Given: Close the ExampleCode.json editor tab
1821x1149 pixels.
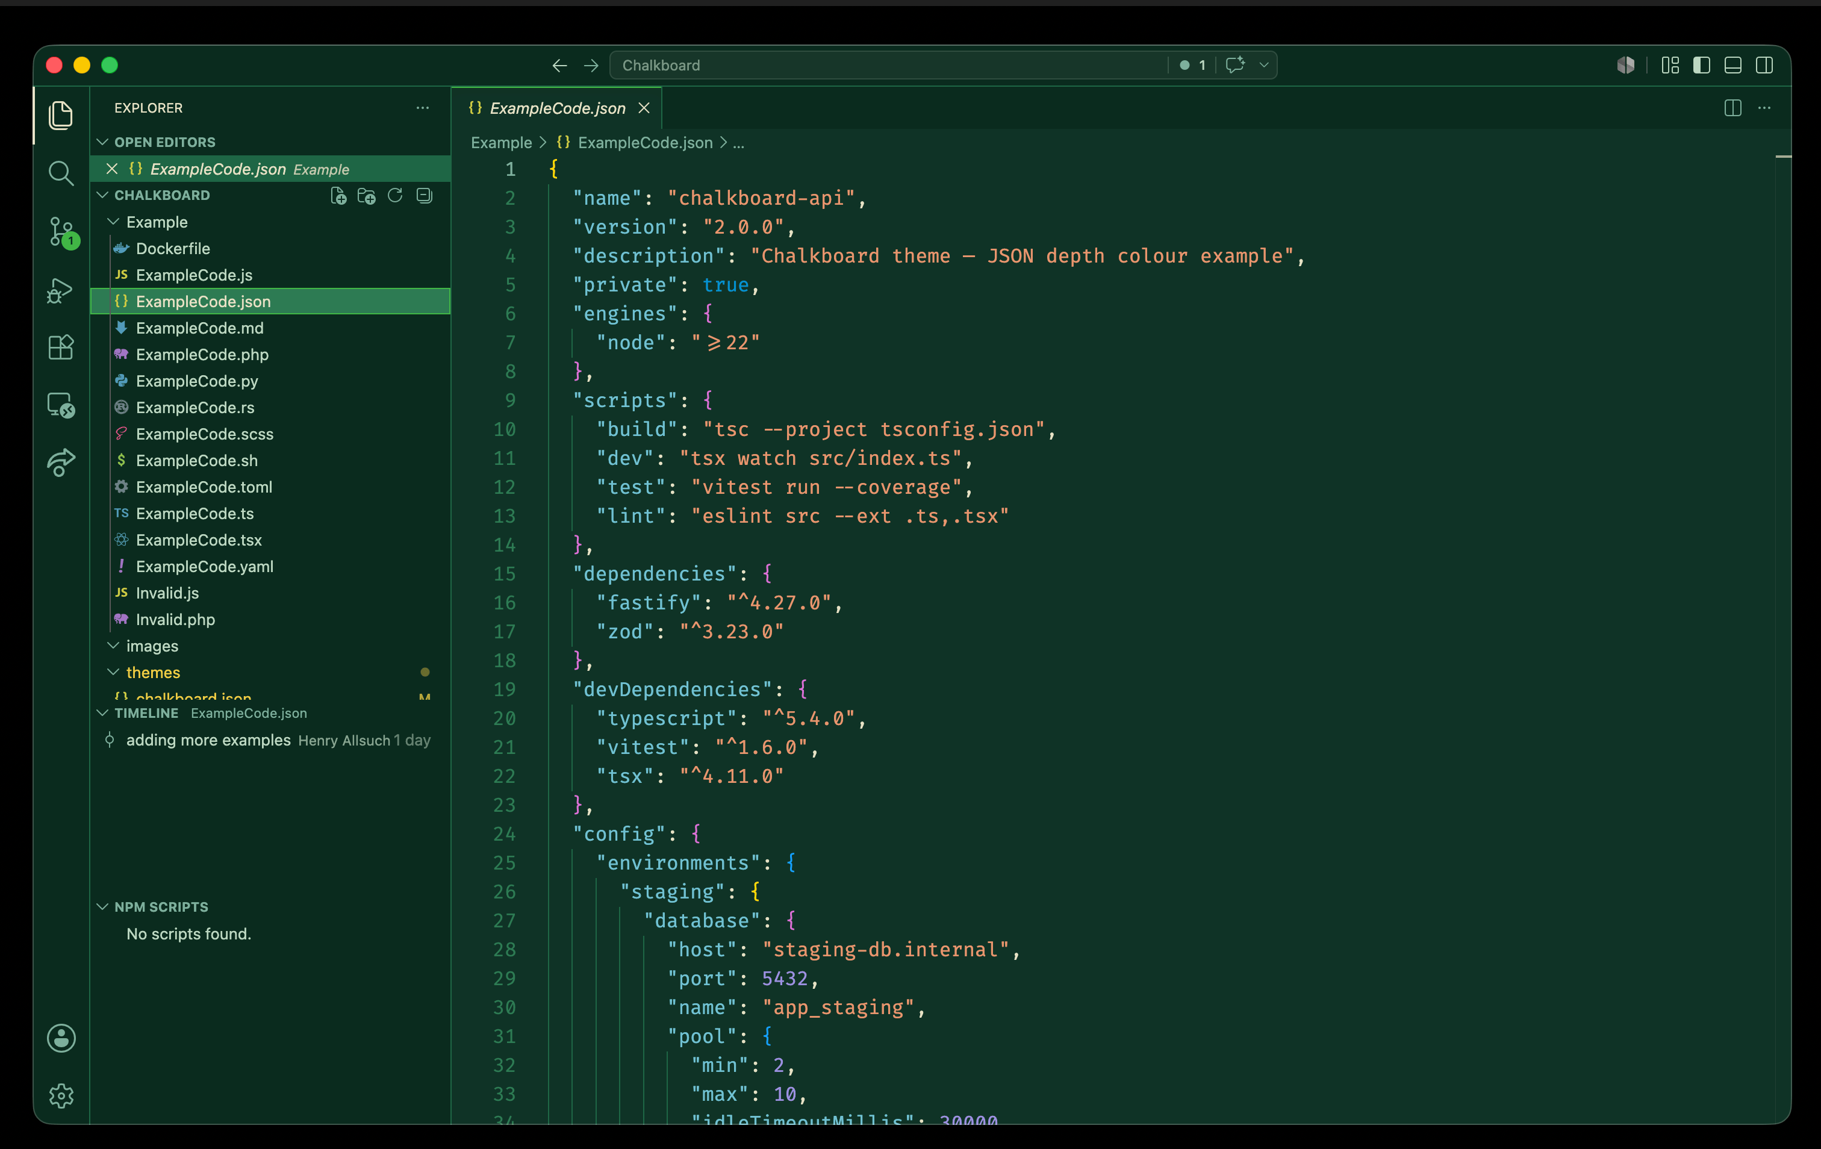Looking at the screenshot, I should 644,108.
